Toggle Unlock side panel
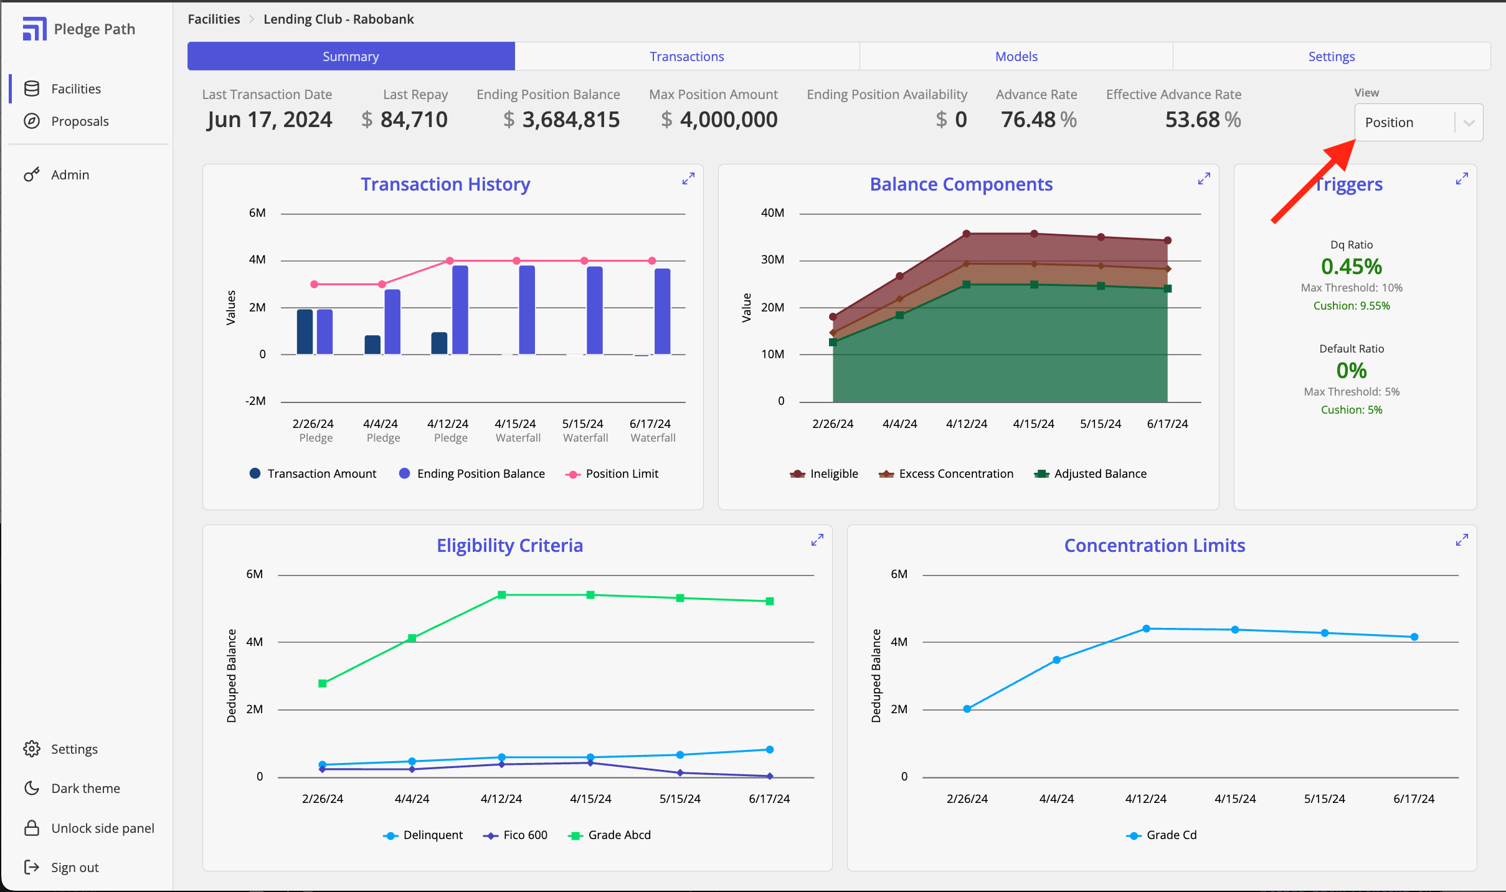Viewport: 1506px width, 892px height. [102, 828]
